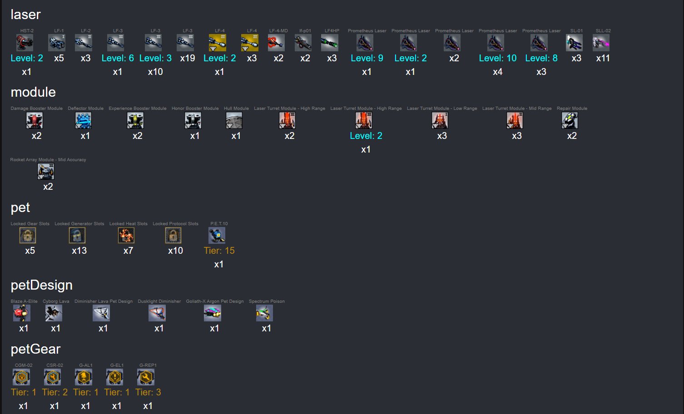Select the LF4HP laser icon
This screenshot has width=684, height=414.
pyautogui.click(x=330, y=43)
